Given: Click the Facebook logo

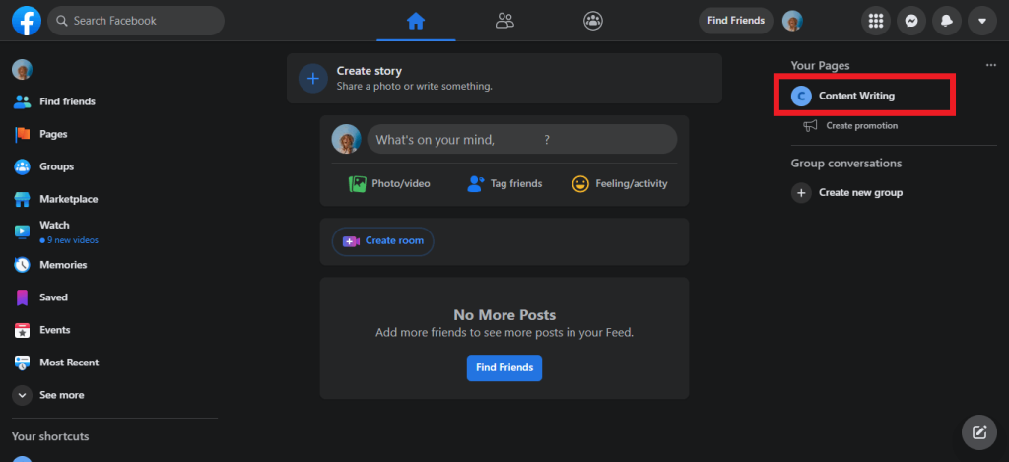Looking at the screenshot, I should click(x=27, y=21).
